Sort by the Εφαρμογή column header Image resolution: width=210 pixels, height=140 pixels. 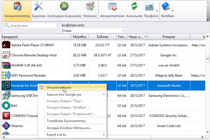click(36, 37)
